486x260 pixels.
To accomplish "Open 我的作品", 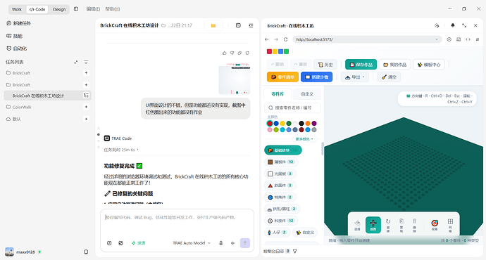I will coord(395,65).
